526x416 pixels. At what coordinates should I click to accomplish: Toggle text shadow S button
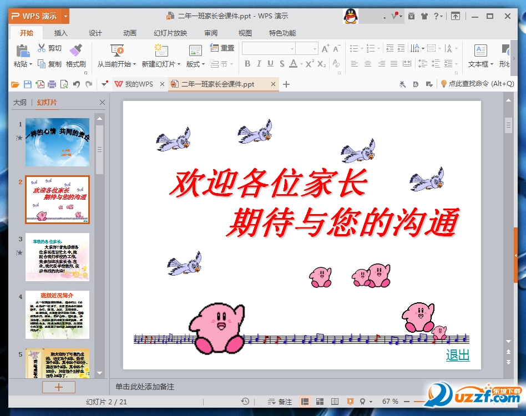282,64
